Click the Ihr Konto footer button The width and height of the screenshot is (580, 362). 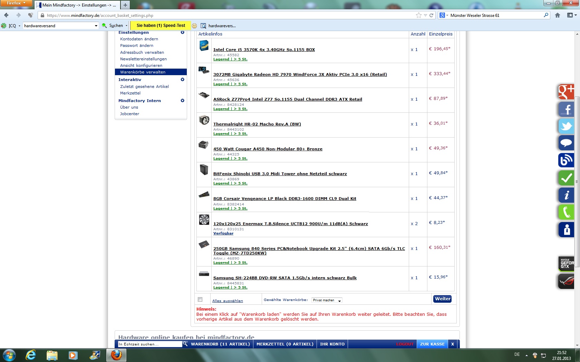(x=332, y=344)
